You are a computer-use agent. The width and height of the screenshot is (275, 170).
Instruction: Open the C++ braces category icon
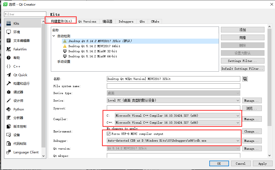(x=9, y=66)
